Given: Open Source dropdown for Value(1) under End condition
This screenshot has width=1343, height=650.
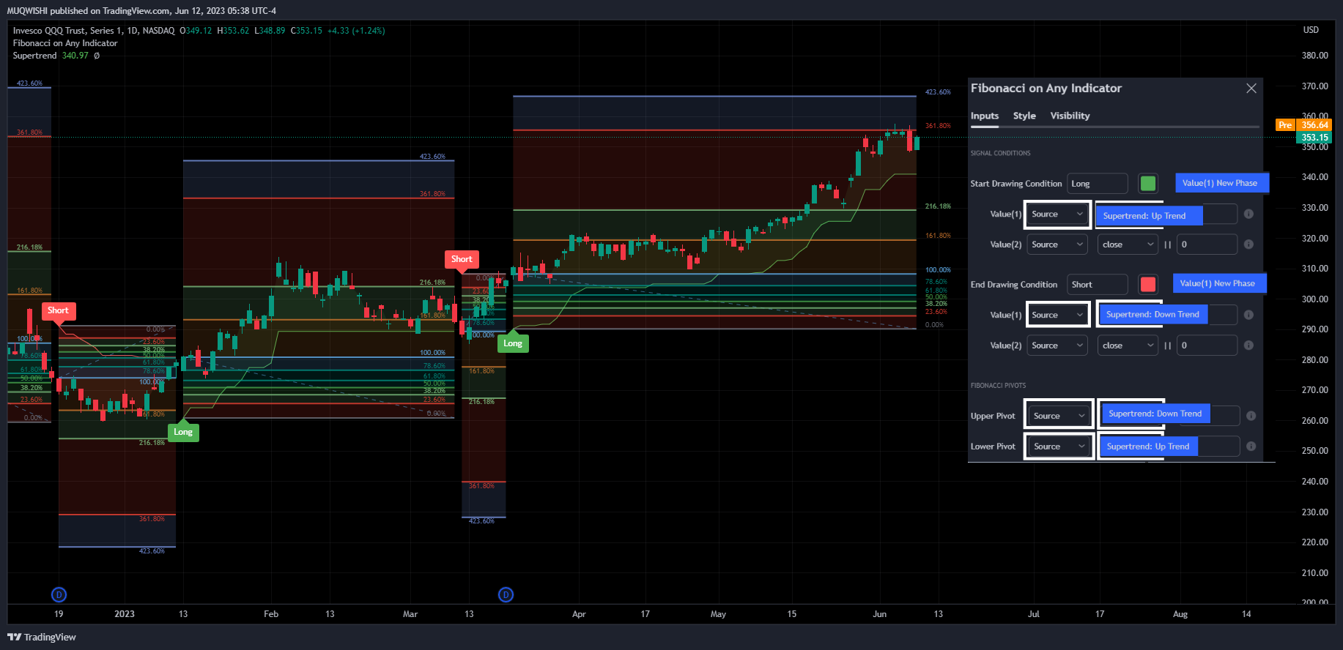Looking at the screenshot, I should tap(1057, 315).
